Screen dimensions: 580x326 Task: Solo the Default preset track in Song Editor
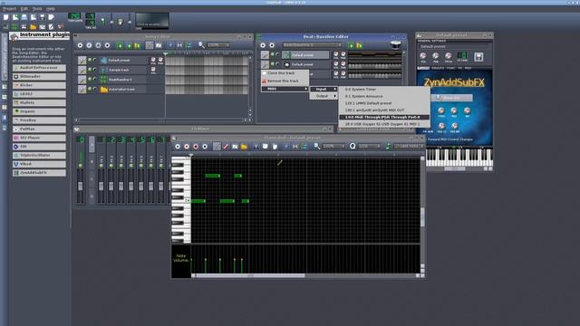pos(94,60)
